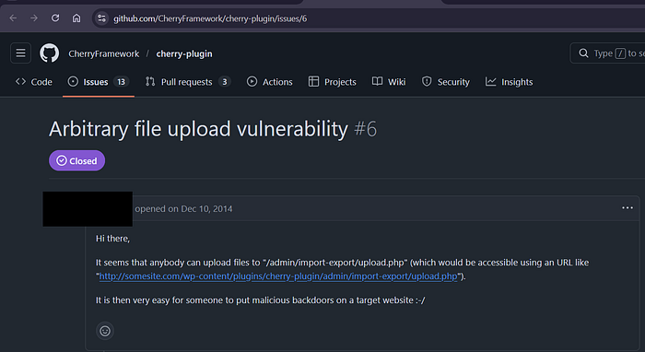The width and height of the screenshot is (645, 352).
Task: Click the 'Hi there,' greeting text
Action: (112, 239)
